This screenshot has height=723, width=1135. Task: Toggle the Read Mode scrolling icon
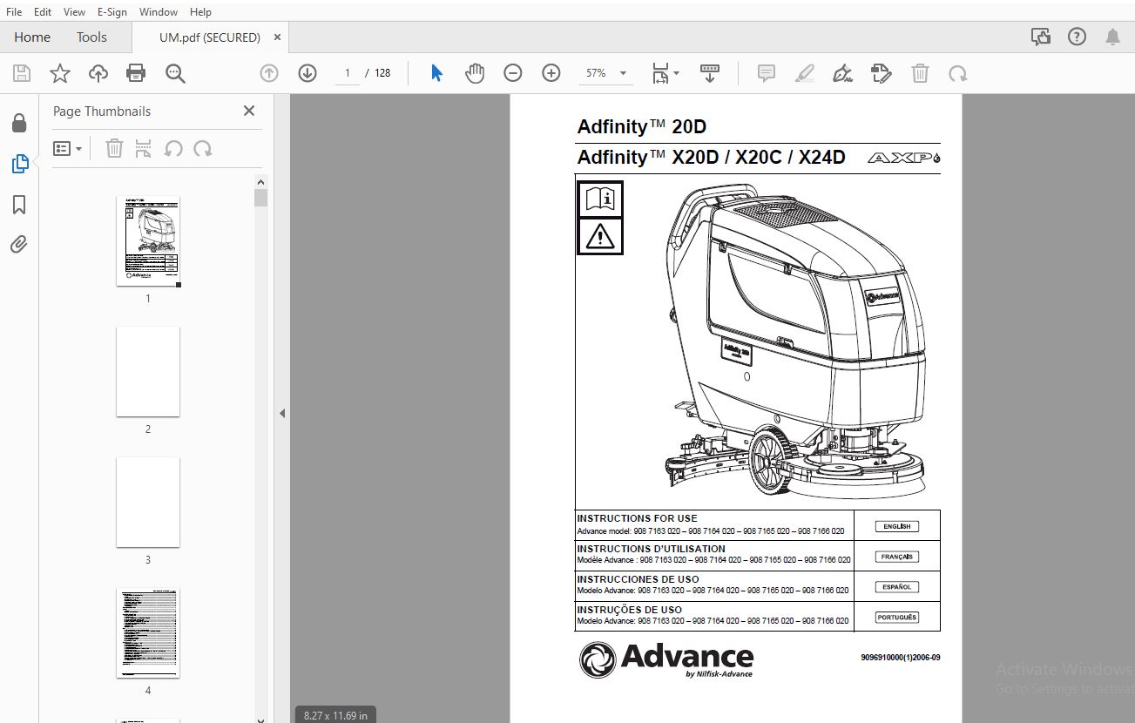(x=709, y=74)
